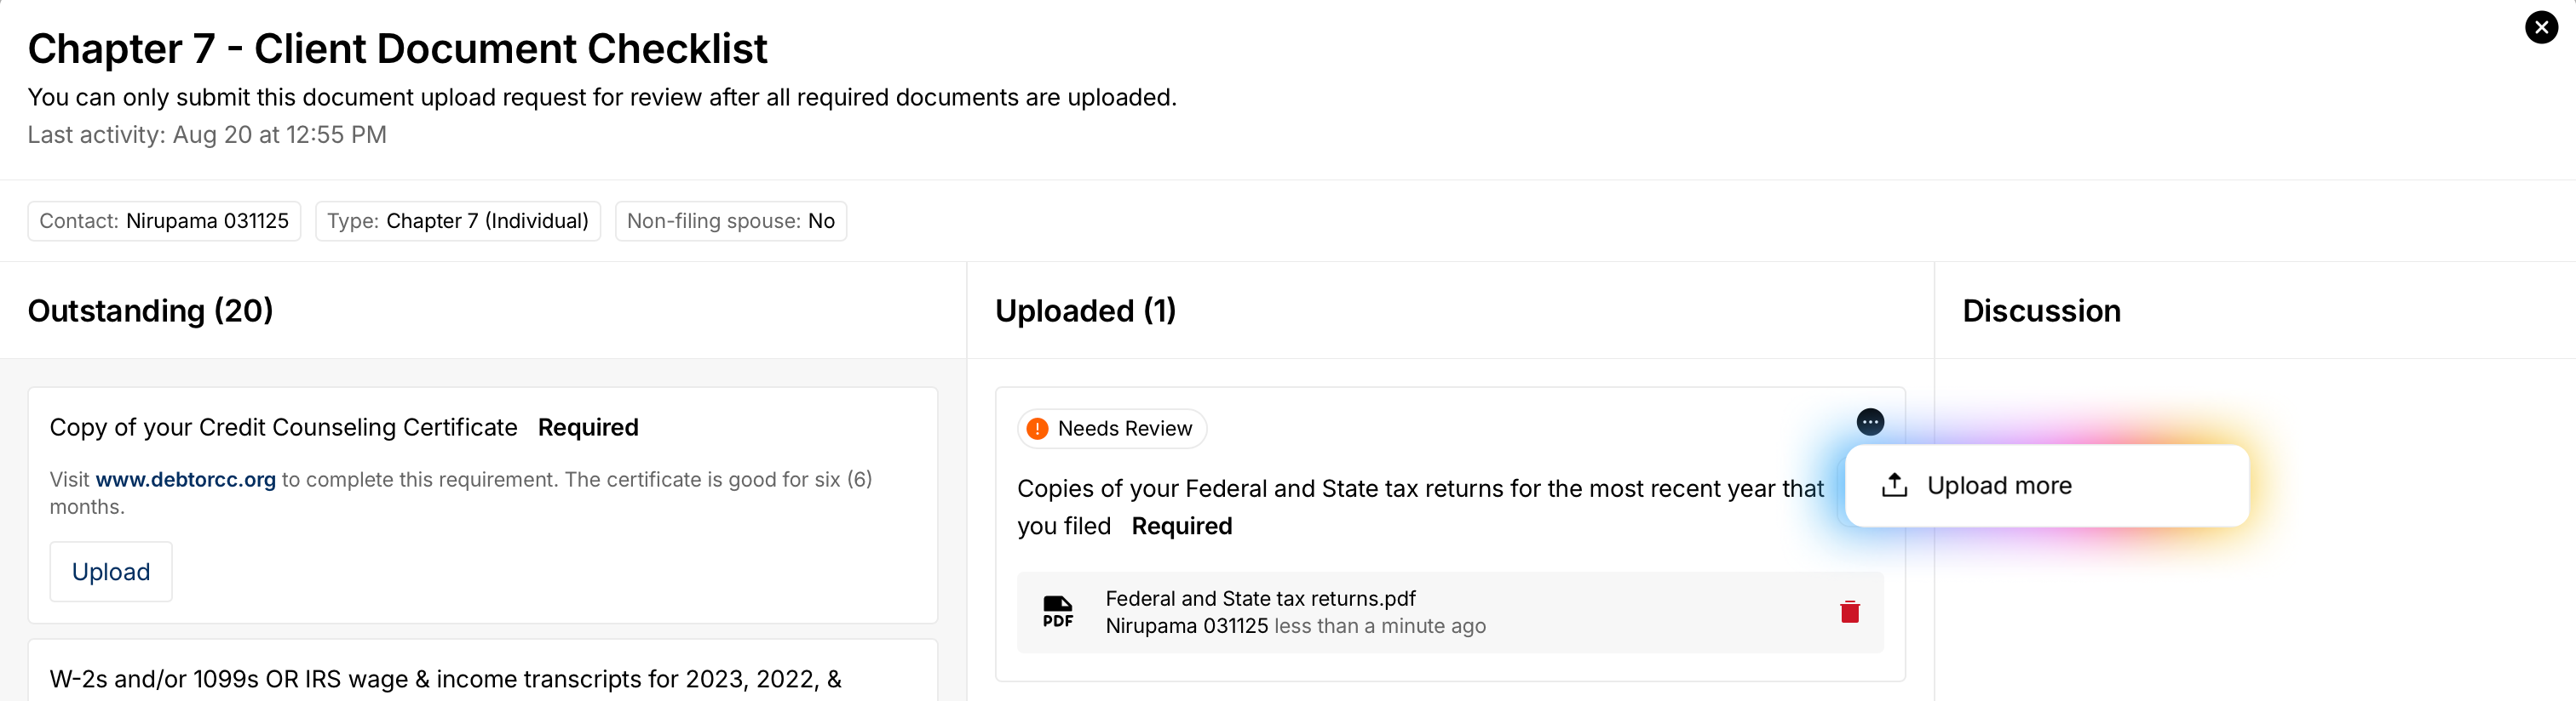Click the upload arrow icon

click(1894, 485)
